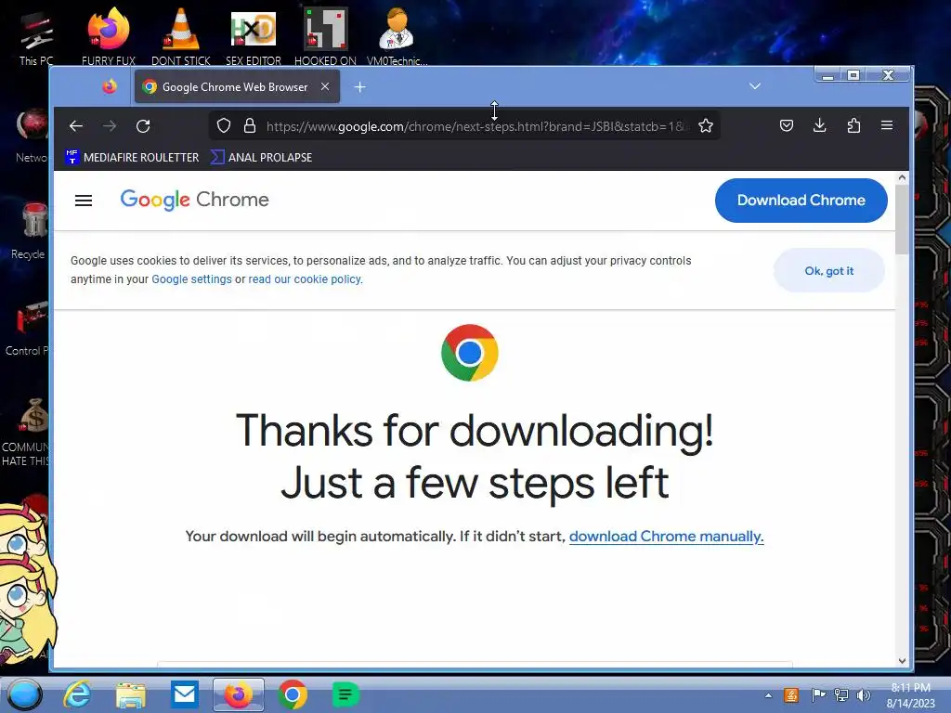Dismiss cookies with Ok, got it
This screenshot has height=713, width=951.
coord(828,270)
